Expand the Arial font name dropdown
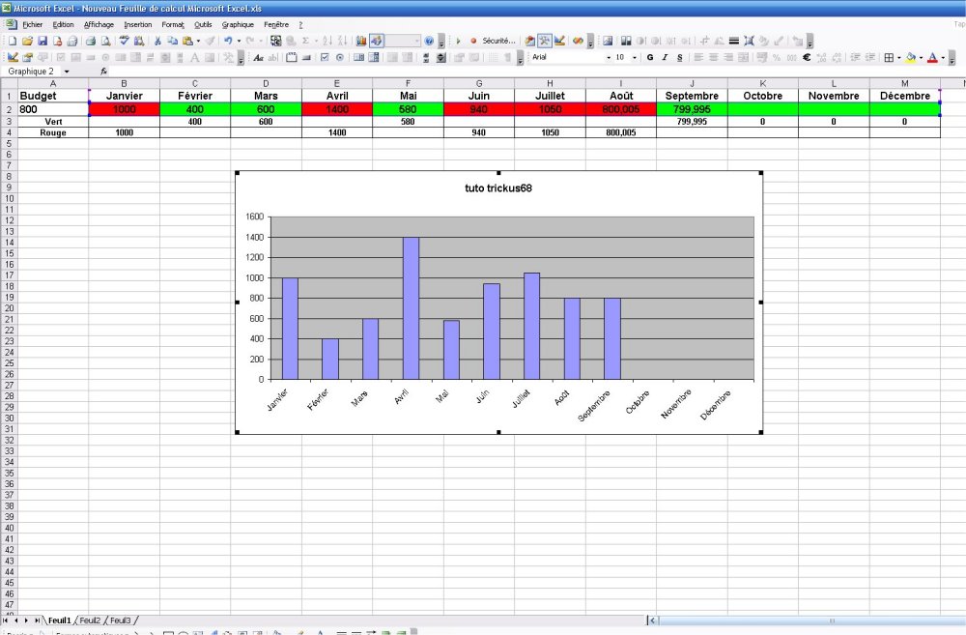Screen dimensions: 966x635 click(609, 58)
